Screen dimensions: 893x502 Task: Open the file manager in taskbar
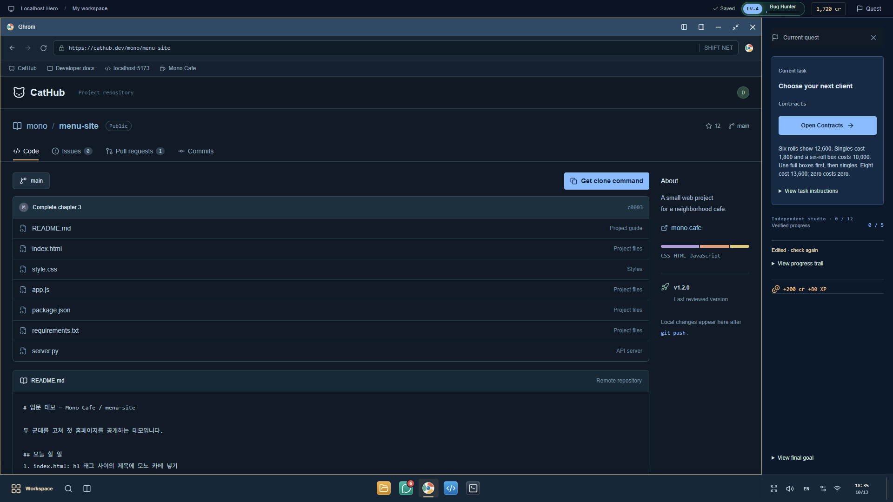coord(384,488)
